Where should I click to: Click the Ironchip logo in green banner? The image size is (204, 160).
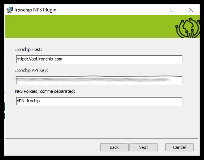coord(187,28)
